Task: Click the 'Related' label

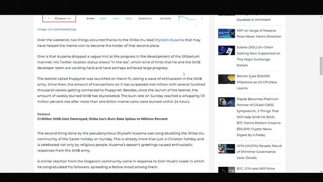Action: 43,114
